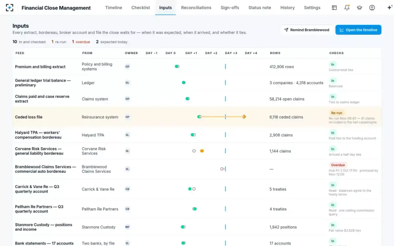Click the MF owner badge for Stanmore Custody

[x=127, y=227]
